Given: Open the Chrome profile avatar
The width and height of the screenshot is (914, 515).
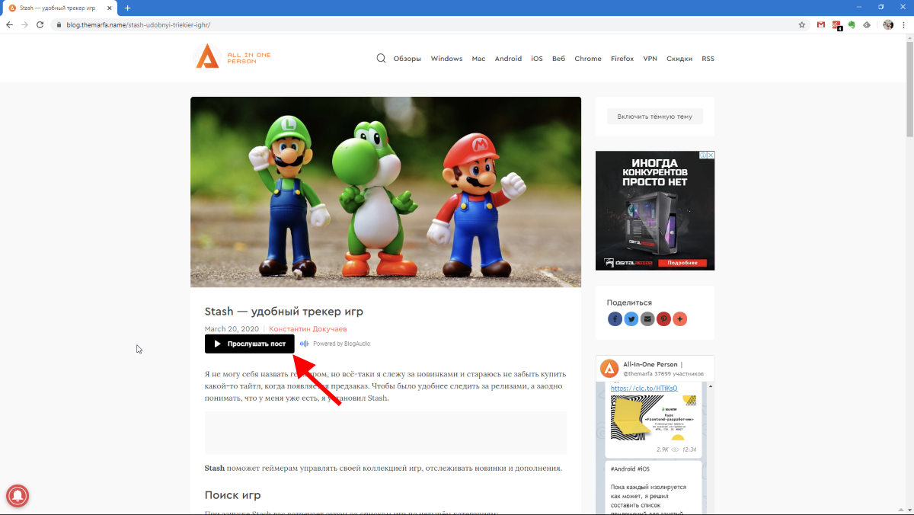Looking at the screenshot, I should [x=888, y=24].
